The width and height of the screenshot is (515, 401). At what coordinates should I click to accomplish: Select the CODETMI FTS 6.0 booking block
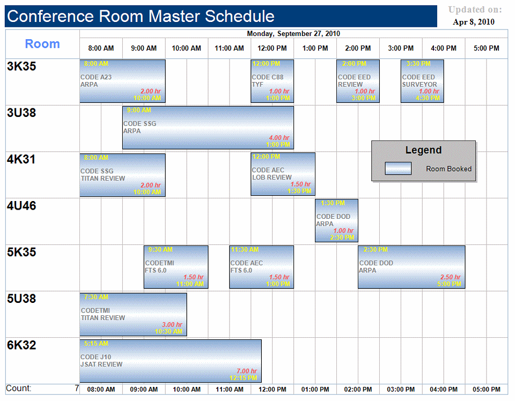176,267
